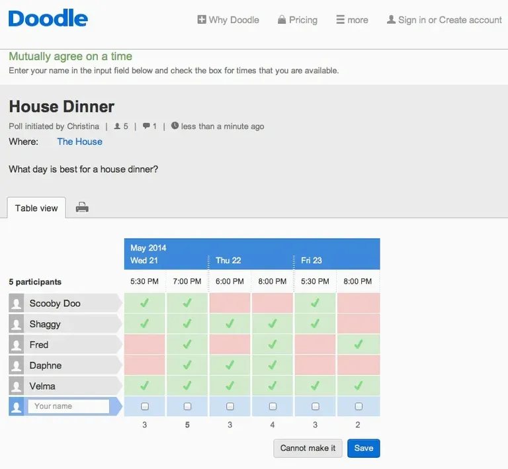Click the printer icon next to Table view
The width and height of the screenshot is (508, 469).
82,208
